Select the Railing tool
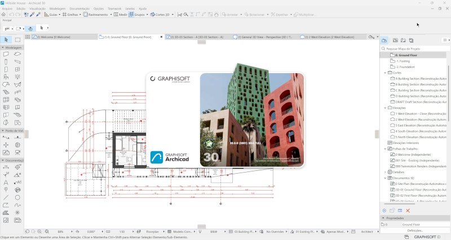451x240 pixels. point(17,92)
